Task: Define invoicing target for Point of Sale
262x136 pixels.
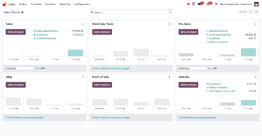Action: (x=111, y=118)
